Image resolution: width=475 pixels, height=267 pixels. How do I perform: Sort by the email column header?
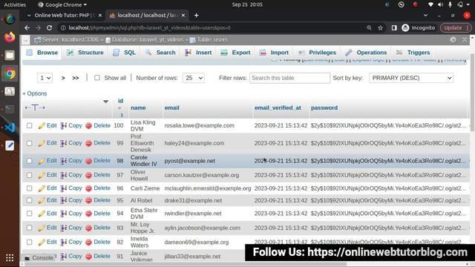(x=171, y=108)
